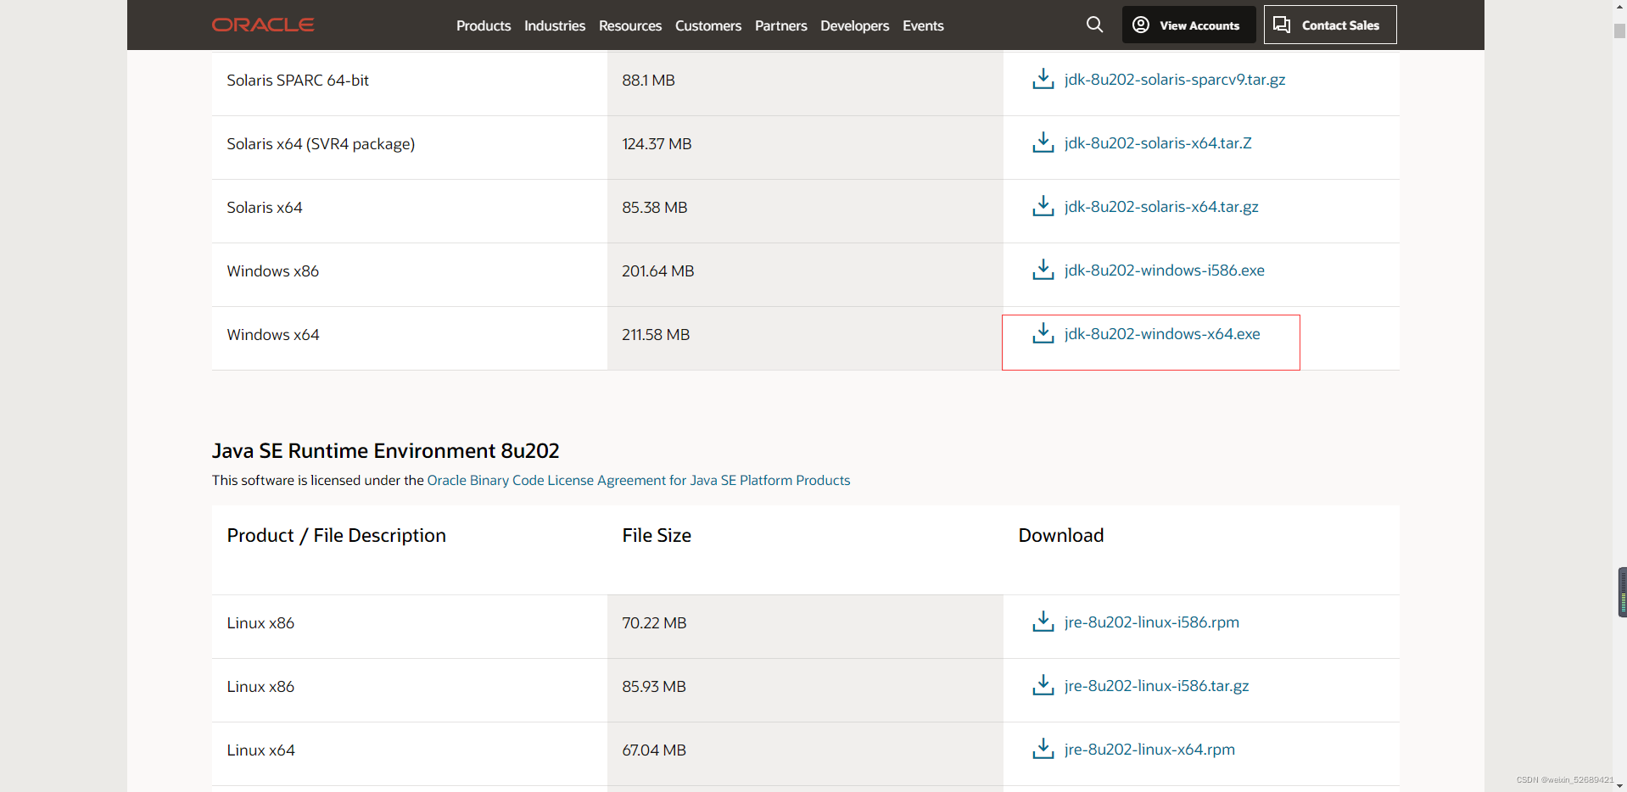The height and width of the screenshot is (792, 1627).
Task: Click download icon for jre-8u202-linux-i586.tar.gz
Action: pos(1043,685)
